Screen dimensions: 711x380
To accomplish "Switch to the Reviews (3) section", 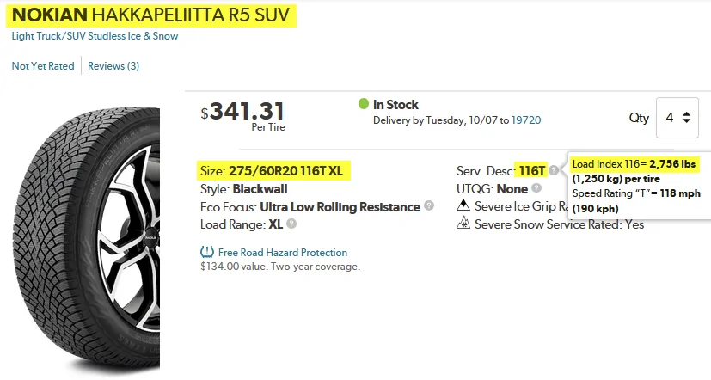I will (x=113, y=65).
